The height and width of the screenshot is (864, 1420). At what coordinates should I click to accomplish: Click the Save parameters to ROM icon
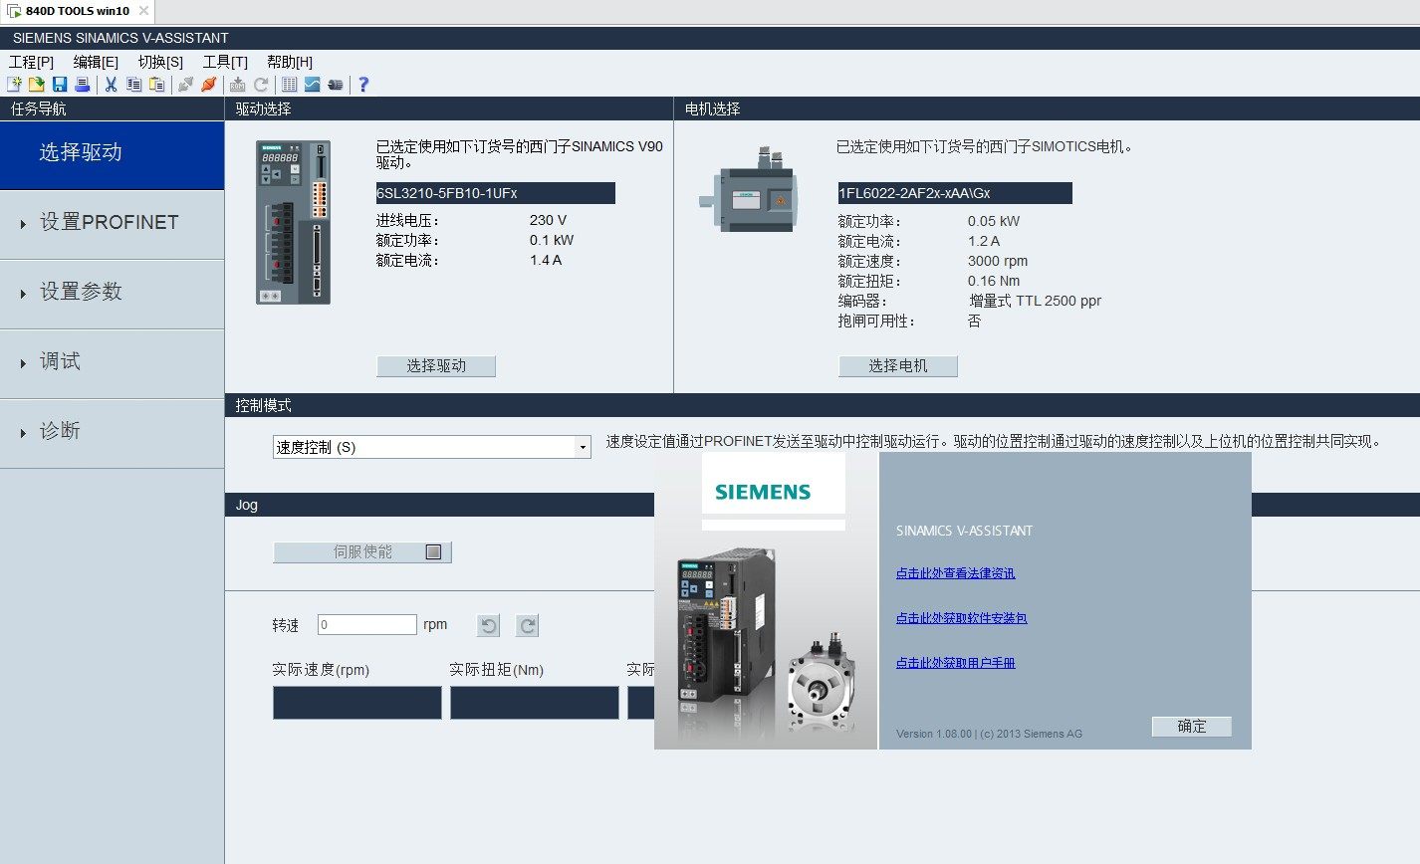pyautogui.click(x=237, y=85)
